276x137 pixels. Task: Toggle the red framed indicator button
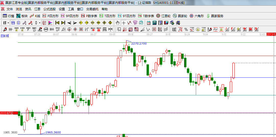(44, 23)
